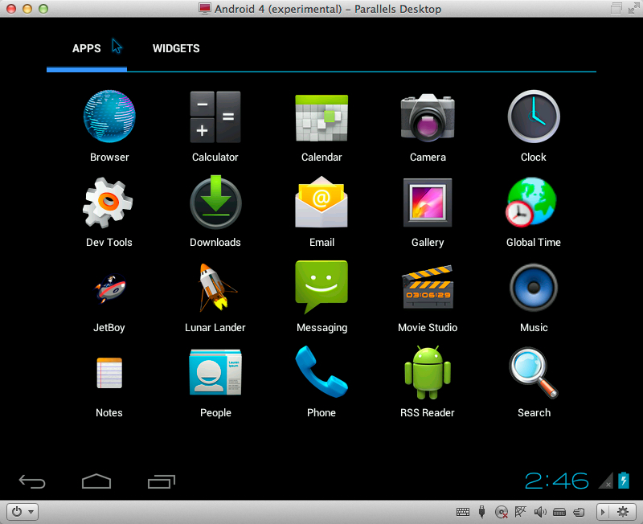Click the Parallels shared folders icon
The width and height of the screenshot is (643, 524).
tap(579, 512)
